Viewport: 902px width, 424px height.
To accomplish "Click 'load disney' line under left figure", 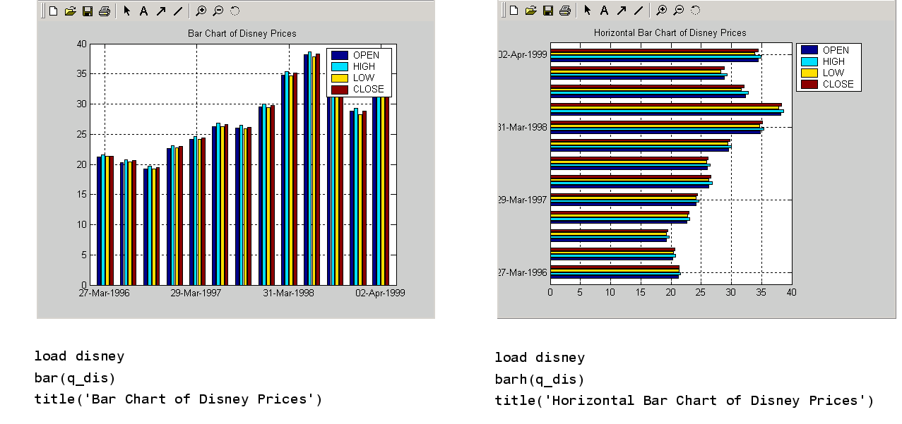I will tap(79, 356).
